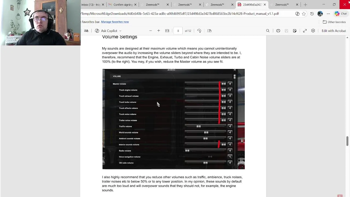Click the icon left of favorites star
The image size is (350, 197).
click(297, 14)
